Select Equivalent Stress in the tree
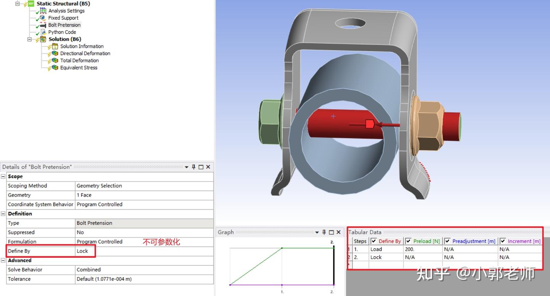Image resolution: width=550 pixels, height=296 pixels. 79,68
